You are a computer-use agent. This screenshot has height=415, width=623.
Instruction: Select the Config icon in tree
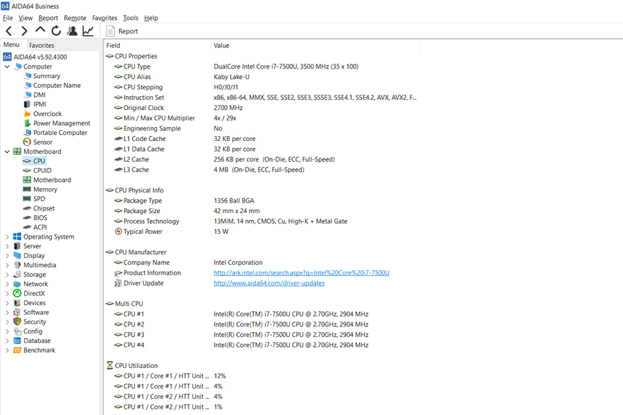17,331
